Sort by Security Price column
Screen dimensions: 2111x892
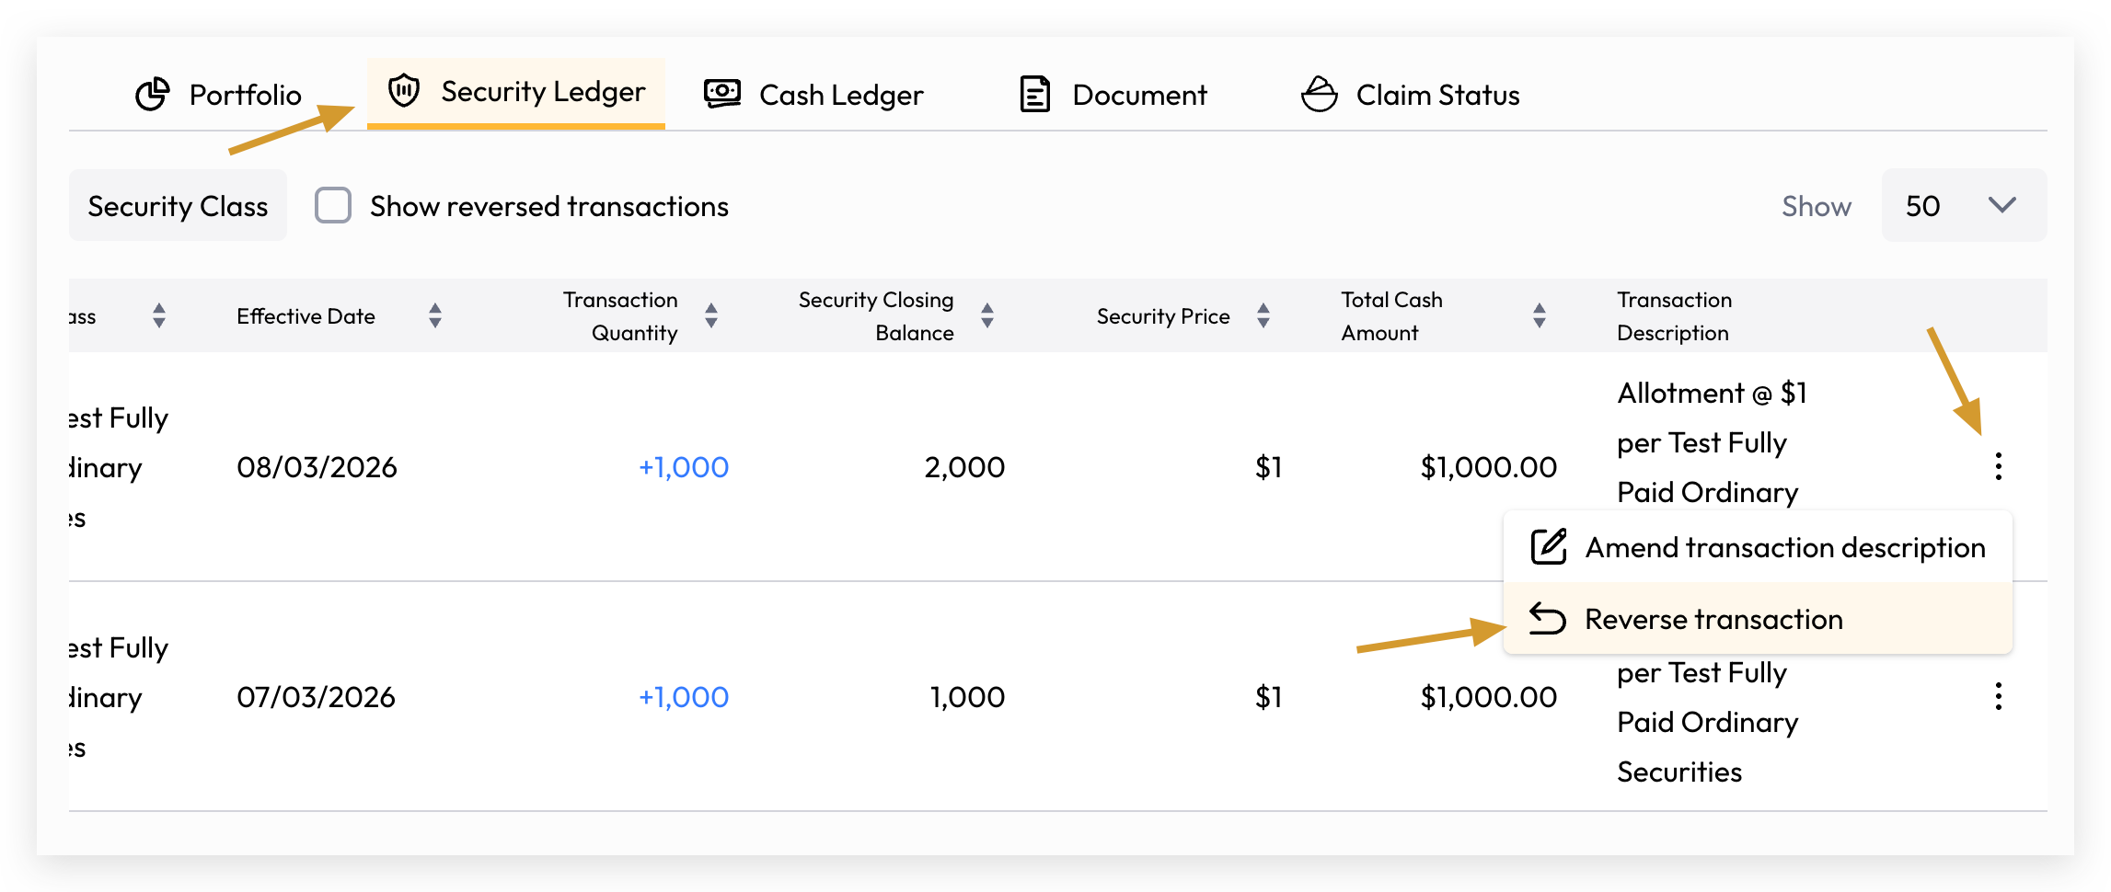click(1263, 315)
